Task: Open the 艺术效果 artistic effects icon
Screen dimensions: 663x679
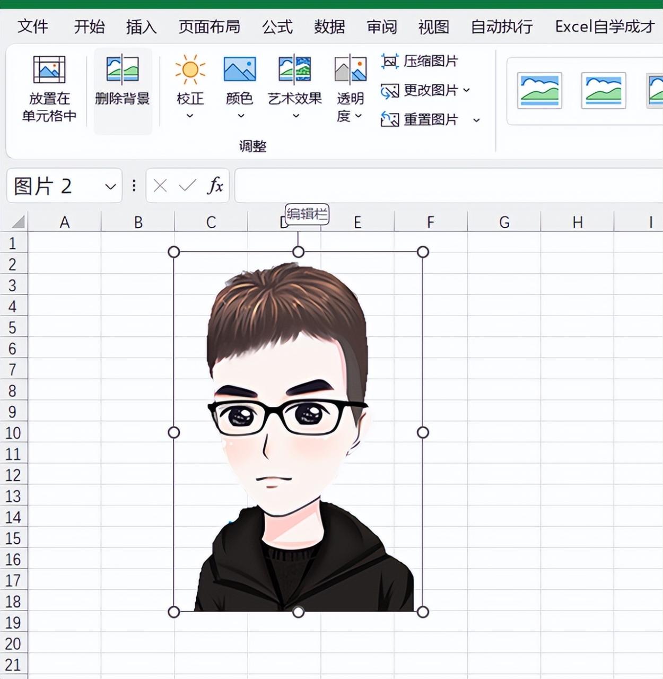Action: pyautogui.click(x=295, y=69)
